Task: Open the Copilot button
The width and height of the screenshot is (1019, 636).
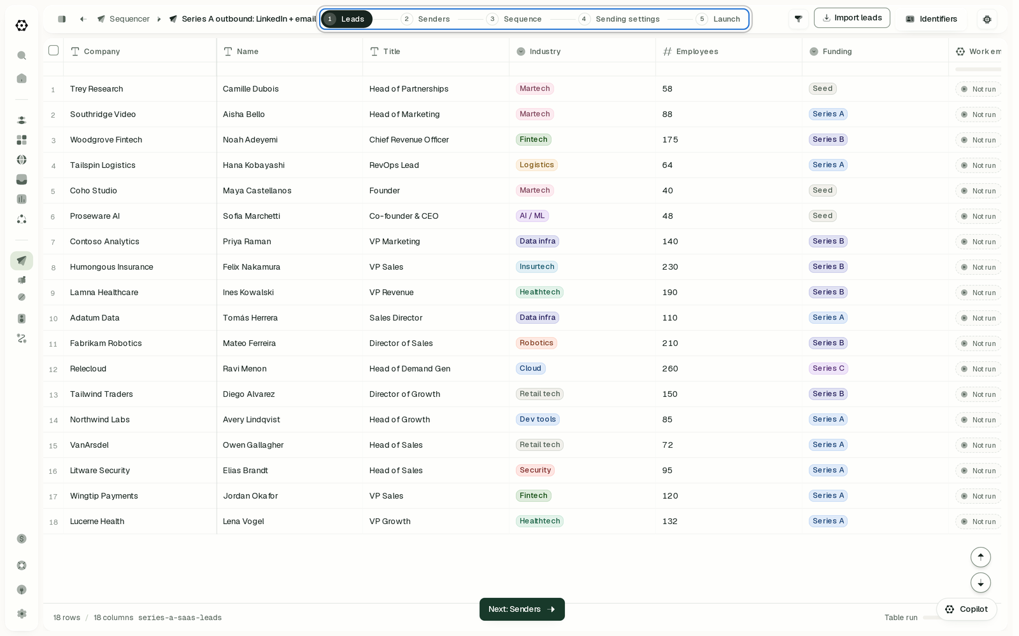Action: [x=967, y=609]
